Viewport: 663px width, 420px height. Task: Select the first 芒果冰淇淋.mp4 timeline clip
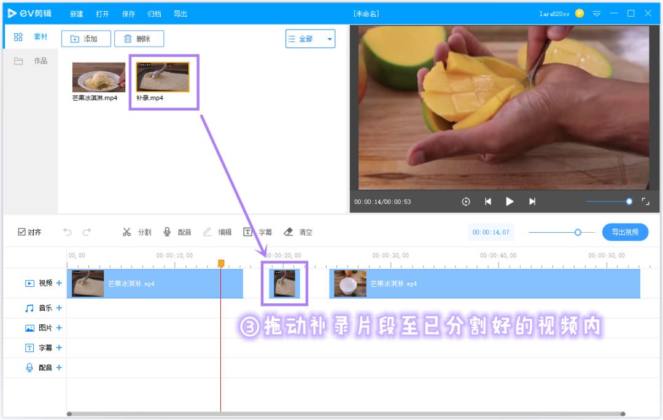[x=155, y=284]
